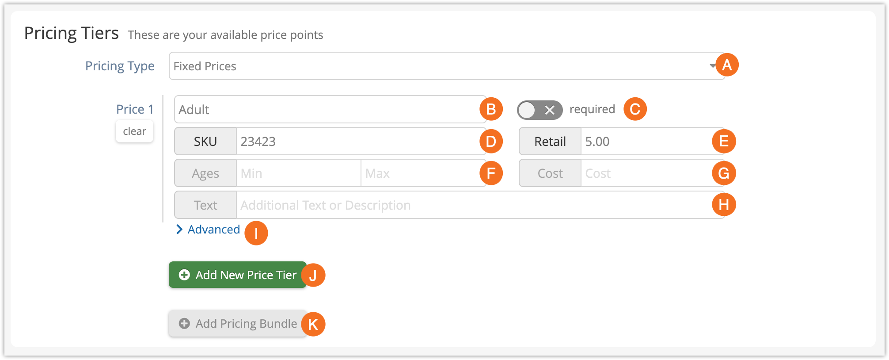
Task: Clear Price 1 with the clear button
Action: (134, 131)
